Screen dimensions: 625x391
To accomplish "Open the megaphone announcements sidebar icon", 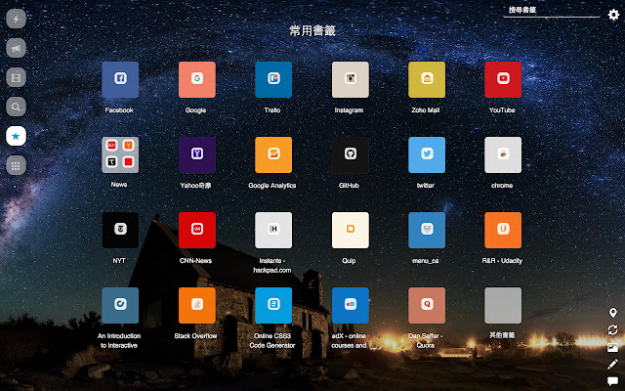I will pyautogui.click(x=16, y=48).
